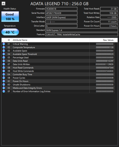The height and width of the screenshot is (147, 119).
Task: Click status orb for Error Information Log Entries
Action: (x=4, y=91)
